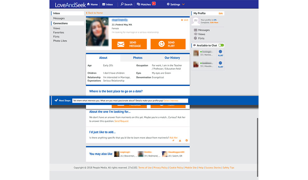Open Matches in the top navigation
The width and height of the screenshot is (308, 180).
point(144,4)
